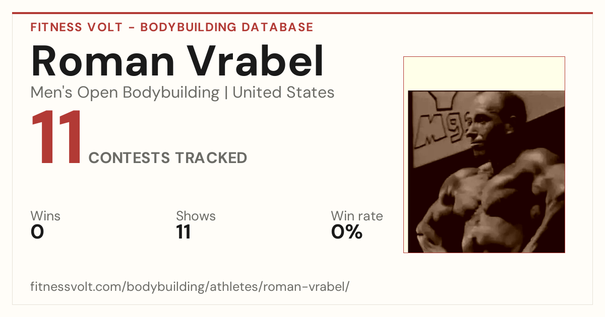Click the Win rate stat label
Viewport: 605px width, 317px height.
click(357, 216)
